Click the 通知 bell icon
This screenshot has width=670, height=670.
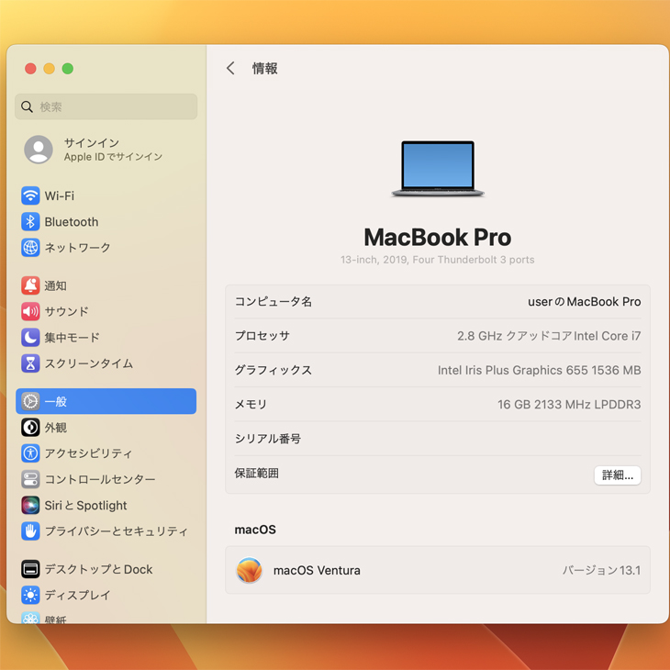pos(30,285)
